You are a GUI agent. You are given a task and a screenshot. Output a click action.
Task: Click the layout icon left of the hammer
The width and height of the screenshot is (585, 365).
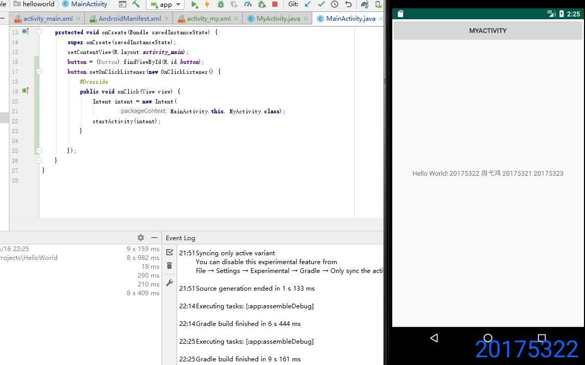click(x=123, y=5)
